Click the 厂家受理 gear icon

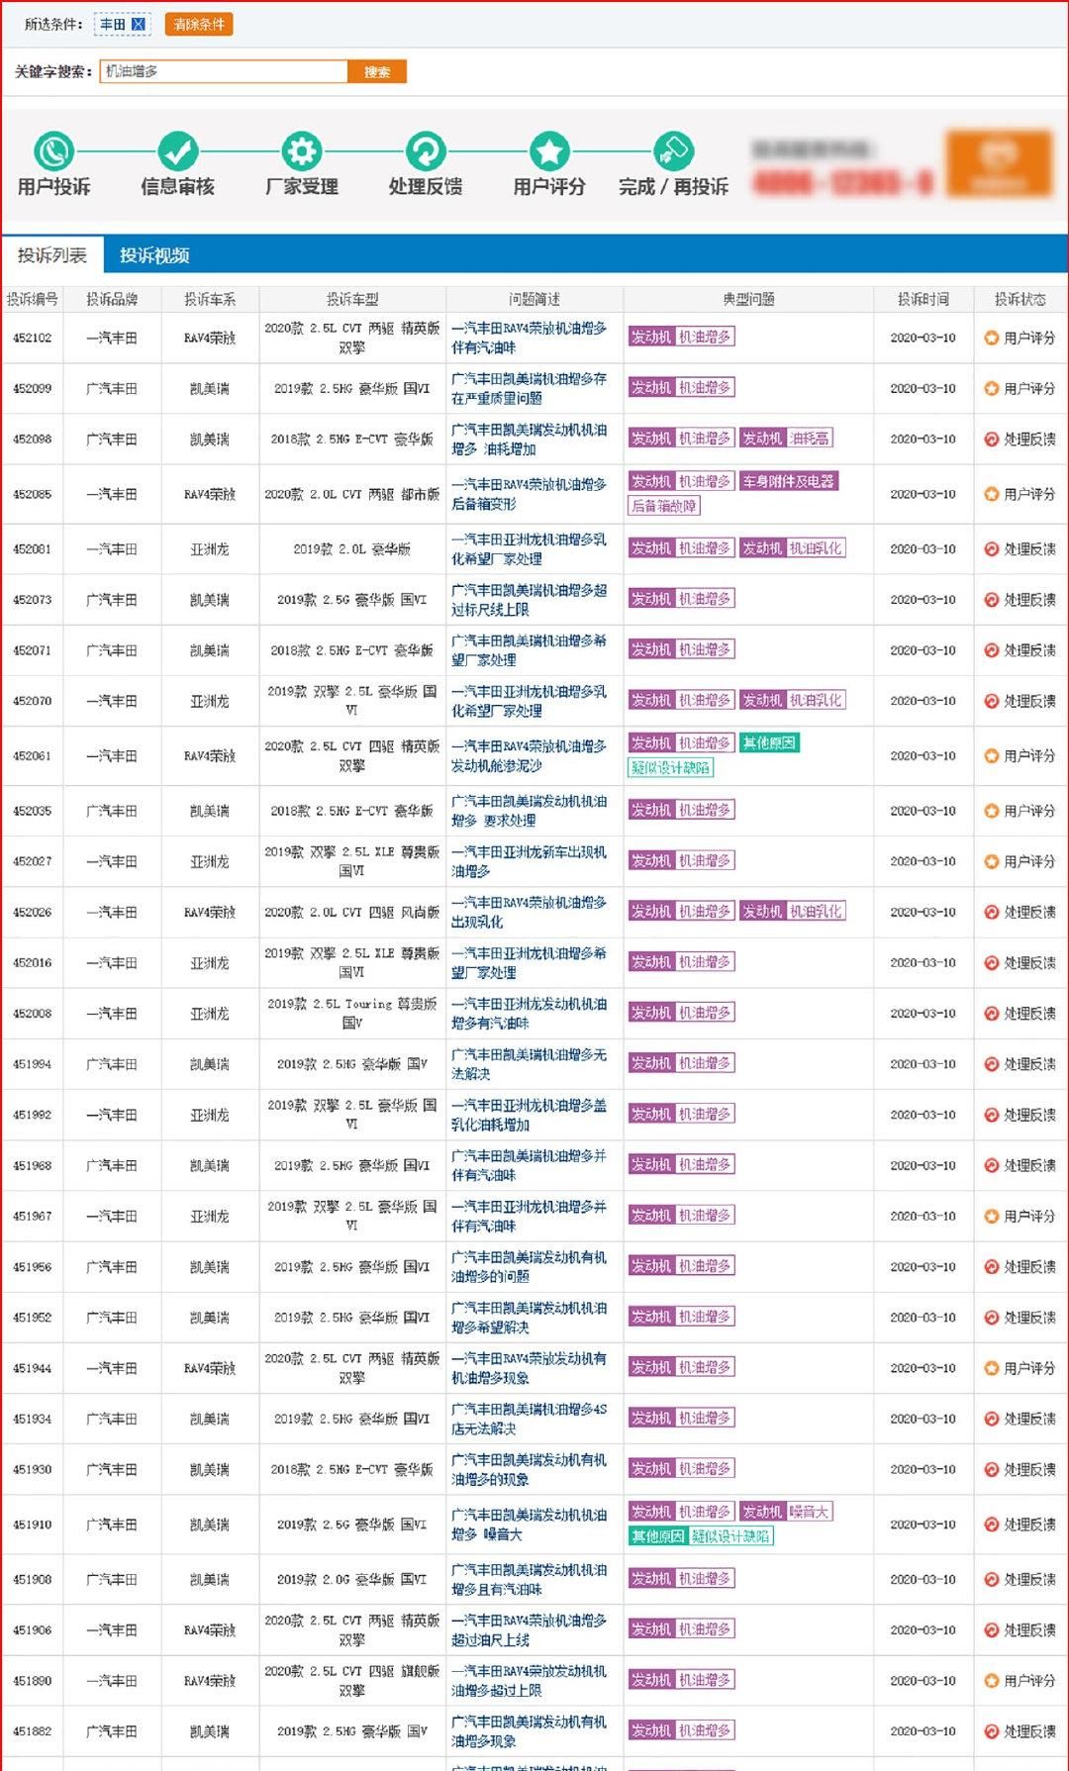302,151
